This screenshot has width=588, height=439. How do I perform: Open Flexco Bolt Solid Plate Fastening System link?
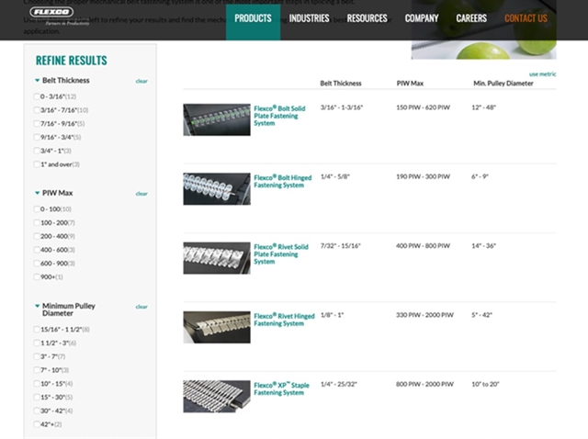[279, 116]
